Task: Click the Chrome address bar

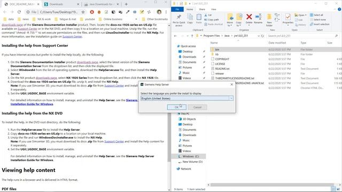Action: pyautogui.click(x=56, y=12)
